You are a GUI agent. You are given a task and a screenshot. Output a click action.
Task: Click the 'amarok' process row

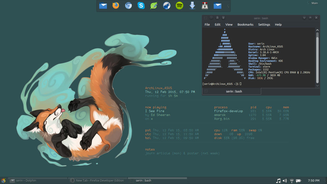251,115
